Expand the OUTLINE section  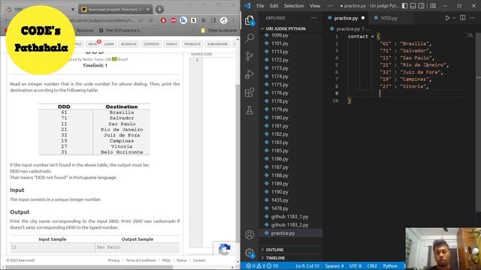tap(274, 250)
